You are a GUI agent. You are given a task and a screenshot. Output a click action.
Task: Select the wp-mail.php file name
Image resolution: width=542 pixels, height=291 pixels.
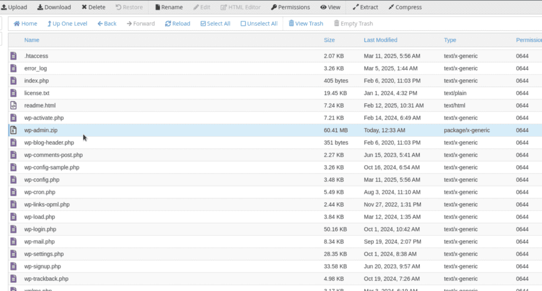[39, 242]
